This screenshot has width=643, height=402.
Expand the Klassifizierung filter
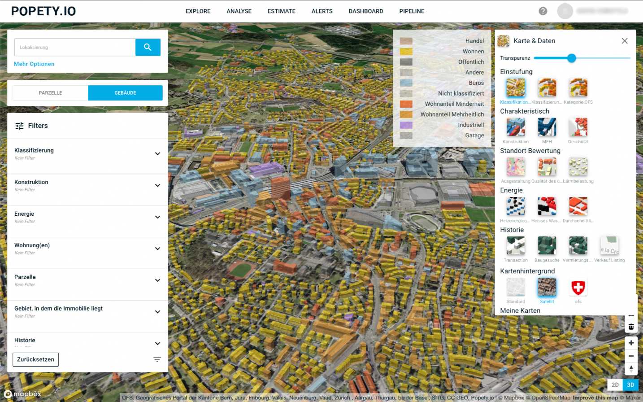[157, 154]
